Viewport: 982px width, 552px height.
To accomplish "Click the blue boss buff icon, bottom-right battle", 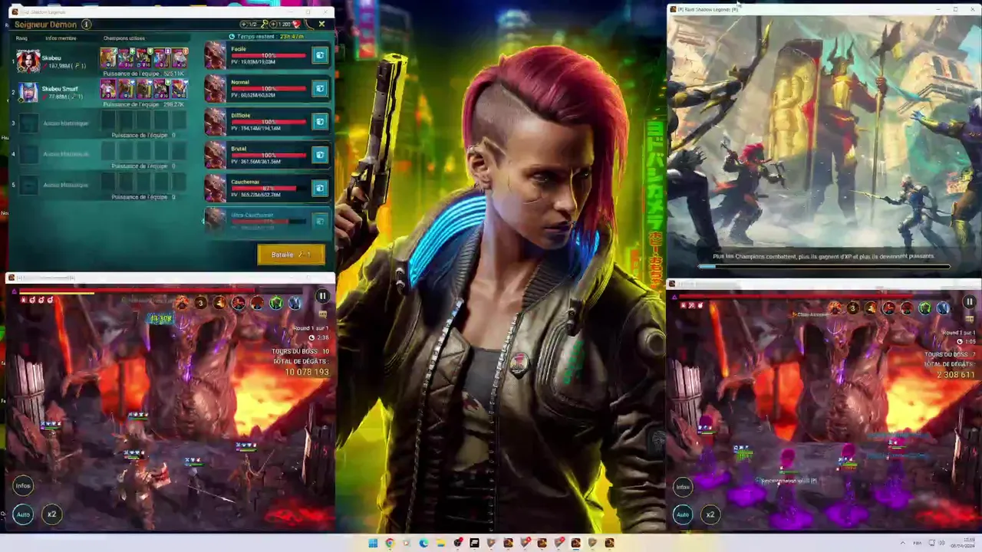I will click(x=943, y=308).
